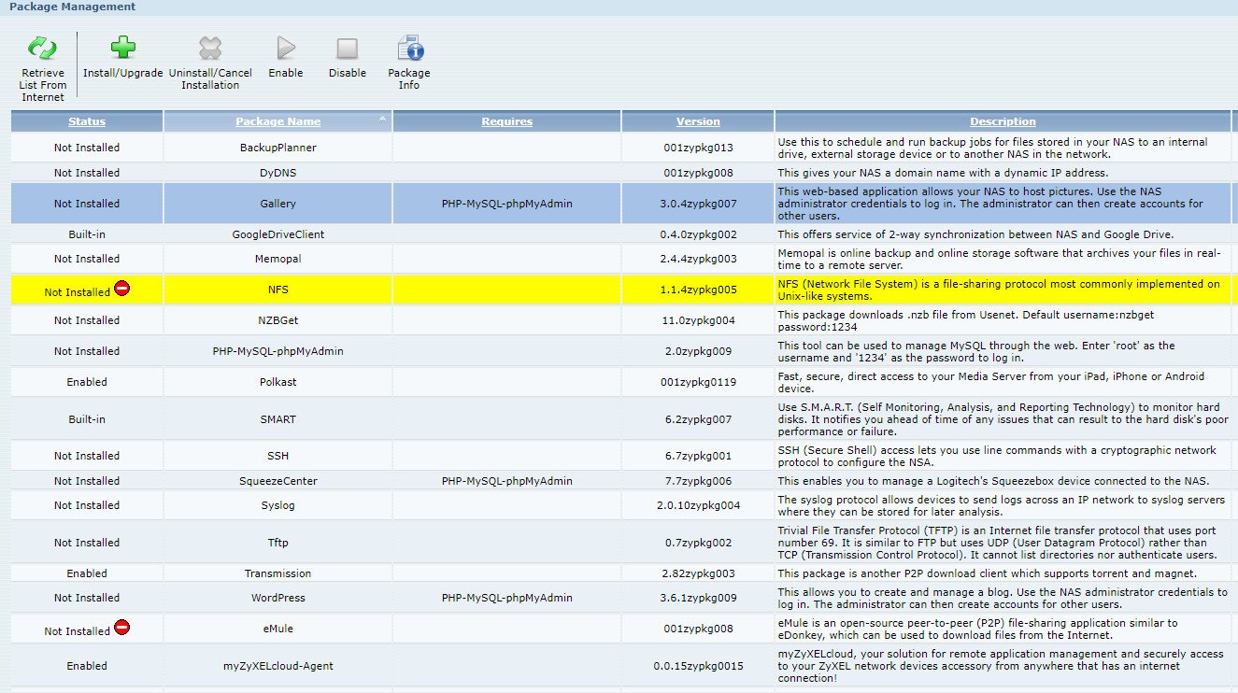Click Enabled status of myZyXELcloud-Agent
The image size is (1238, 693).
click(87, 666)
